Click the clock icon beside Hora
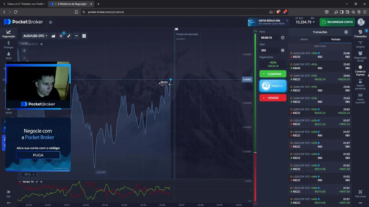 (283, 38)
